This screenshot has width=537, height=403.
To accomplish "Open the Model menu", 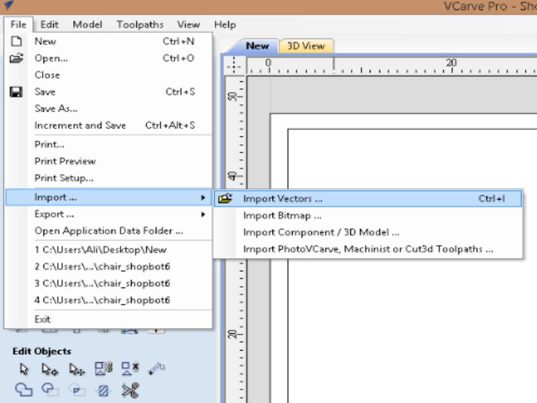I will click(x=87, y=25).
